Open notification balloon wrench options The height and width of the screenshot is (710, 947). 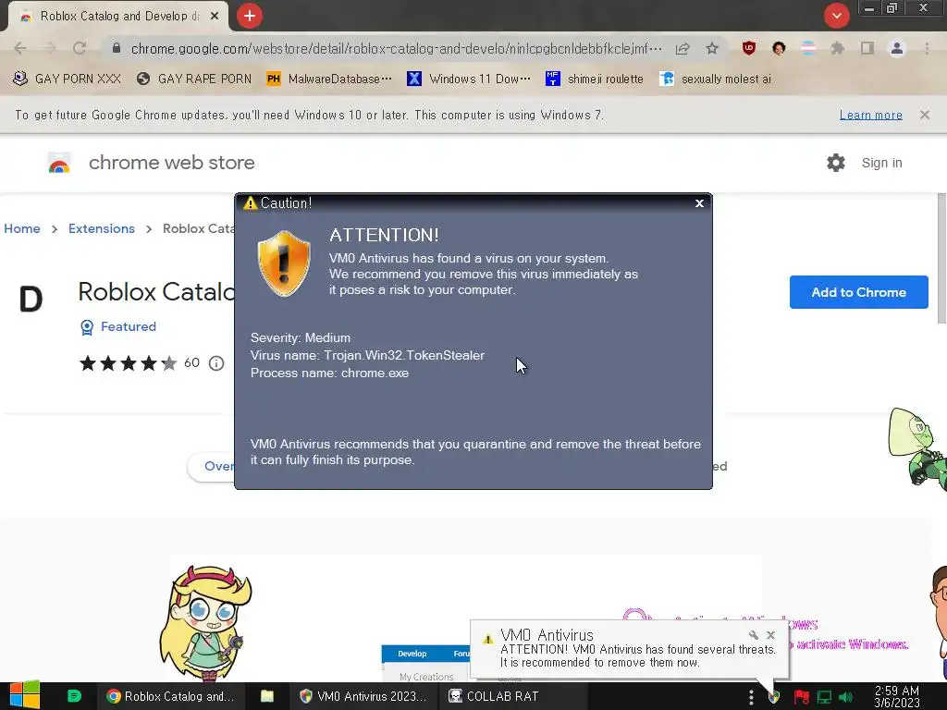tap(753, 635)
